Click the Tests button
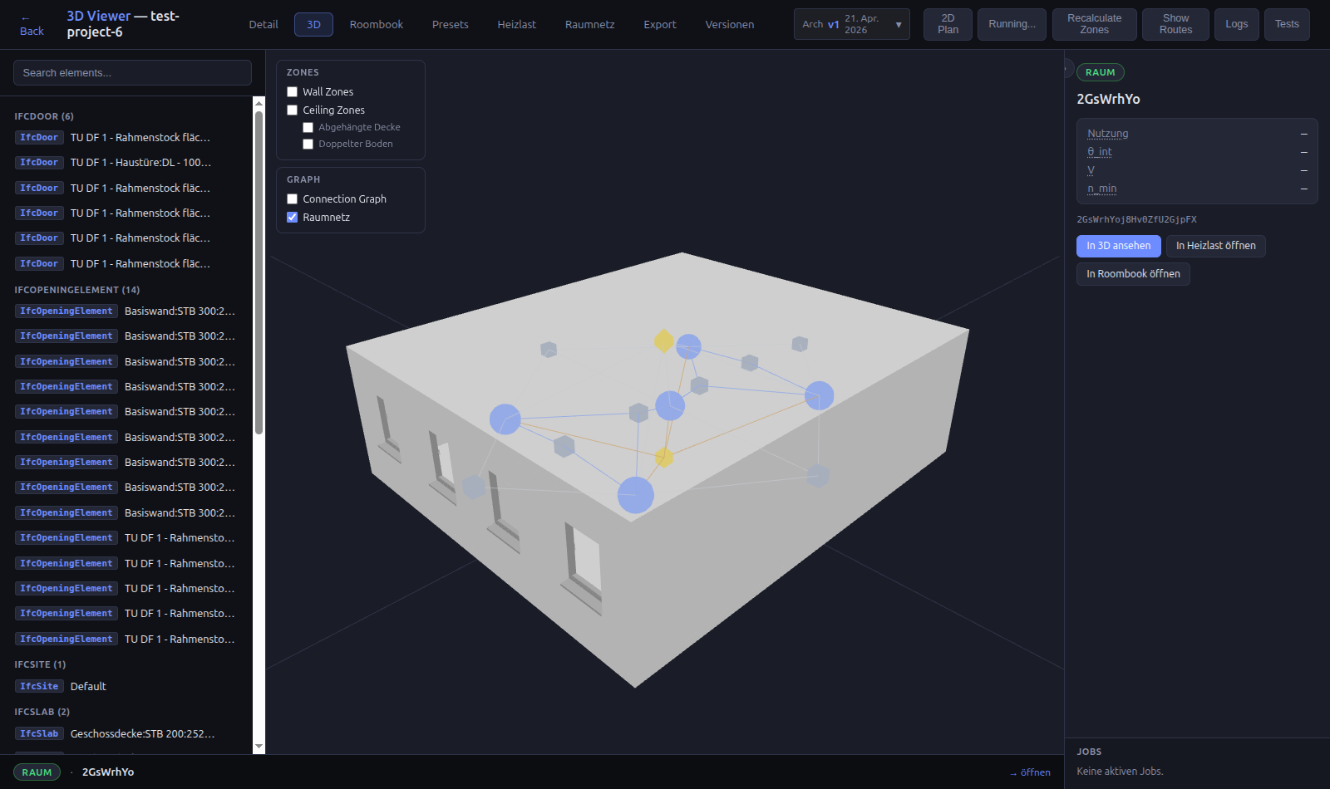This screenshot has height=789, width=1330. click(x=1287, y=24)
